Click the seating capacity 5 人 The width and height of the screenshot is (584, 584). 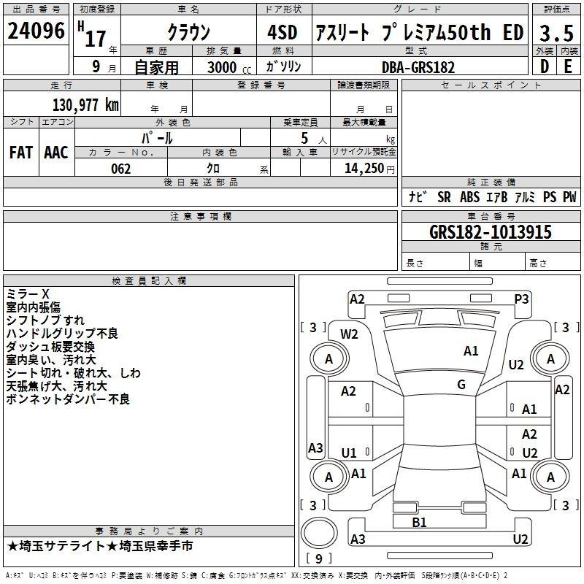click(313, 139)
